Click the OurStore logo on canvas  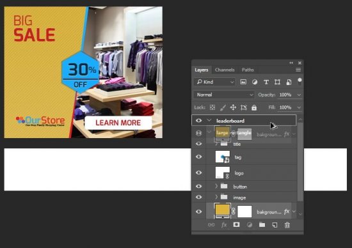(40, 121)
